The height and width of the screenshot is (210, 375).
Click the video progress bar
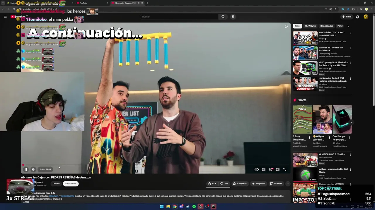pos(156,165)
